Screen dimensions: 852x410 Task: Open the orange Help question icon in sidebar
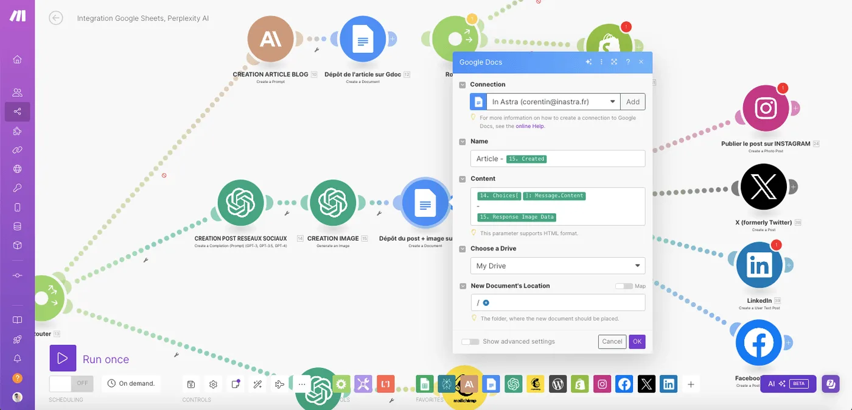[x=17, y=378]
